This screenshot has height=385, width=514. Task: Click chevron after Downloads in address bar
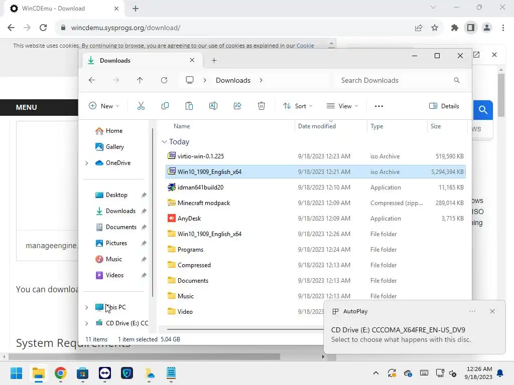pos(261,80)
